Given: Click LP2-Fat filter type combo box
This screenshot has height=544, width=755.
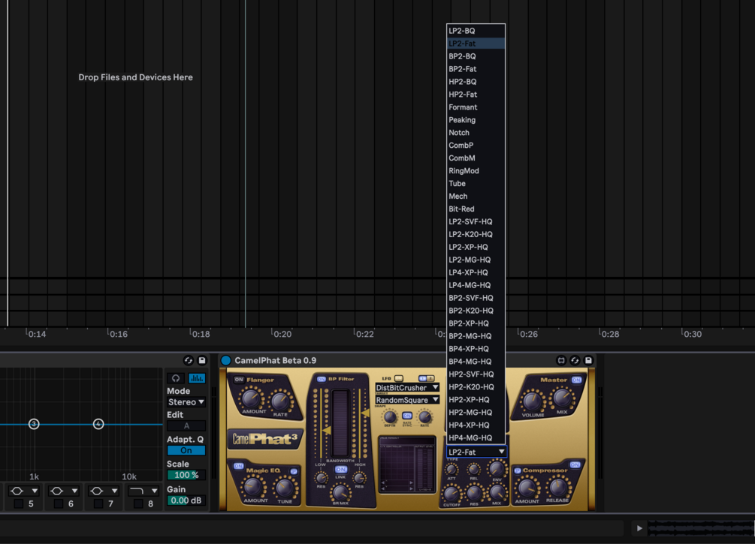Looking at the screenshot, I should coord(476,452).
